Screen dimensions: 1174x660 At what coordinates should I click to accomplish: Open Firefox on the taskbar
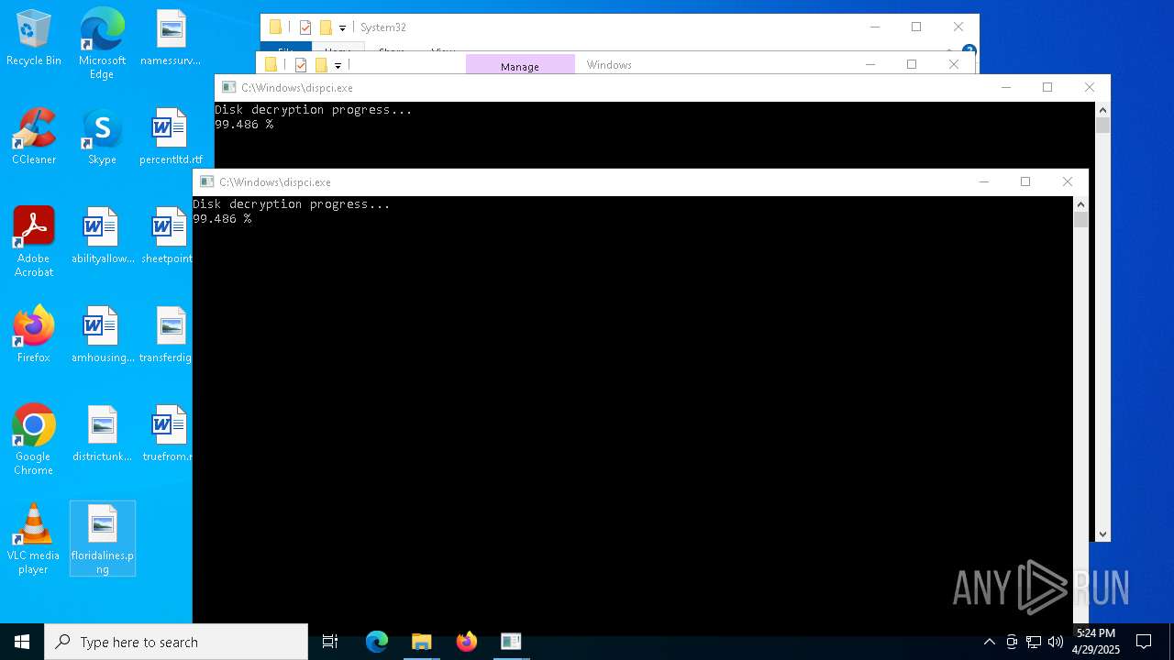pos(466,642)
